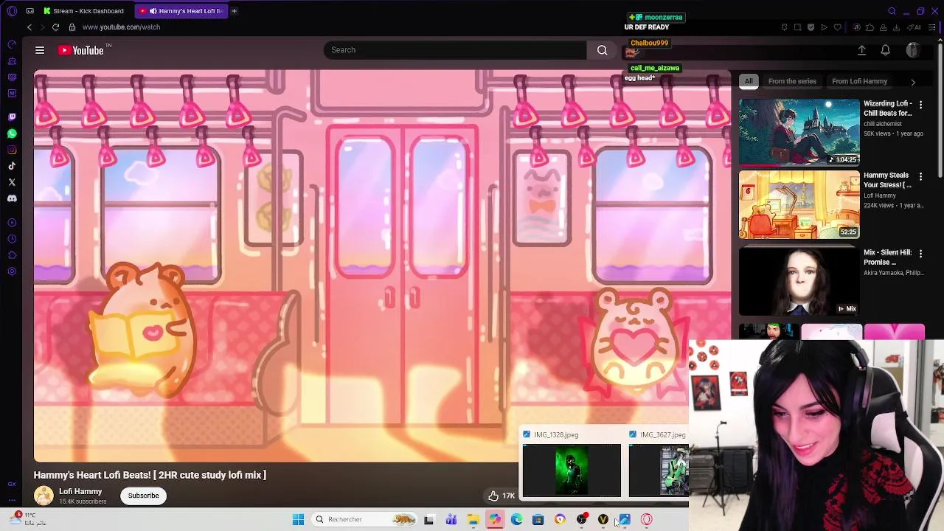Open Discord in the Opera sidebar
The image size is (944, 531).
[12, 198]
